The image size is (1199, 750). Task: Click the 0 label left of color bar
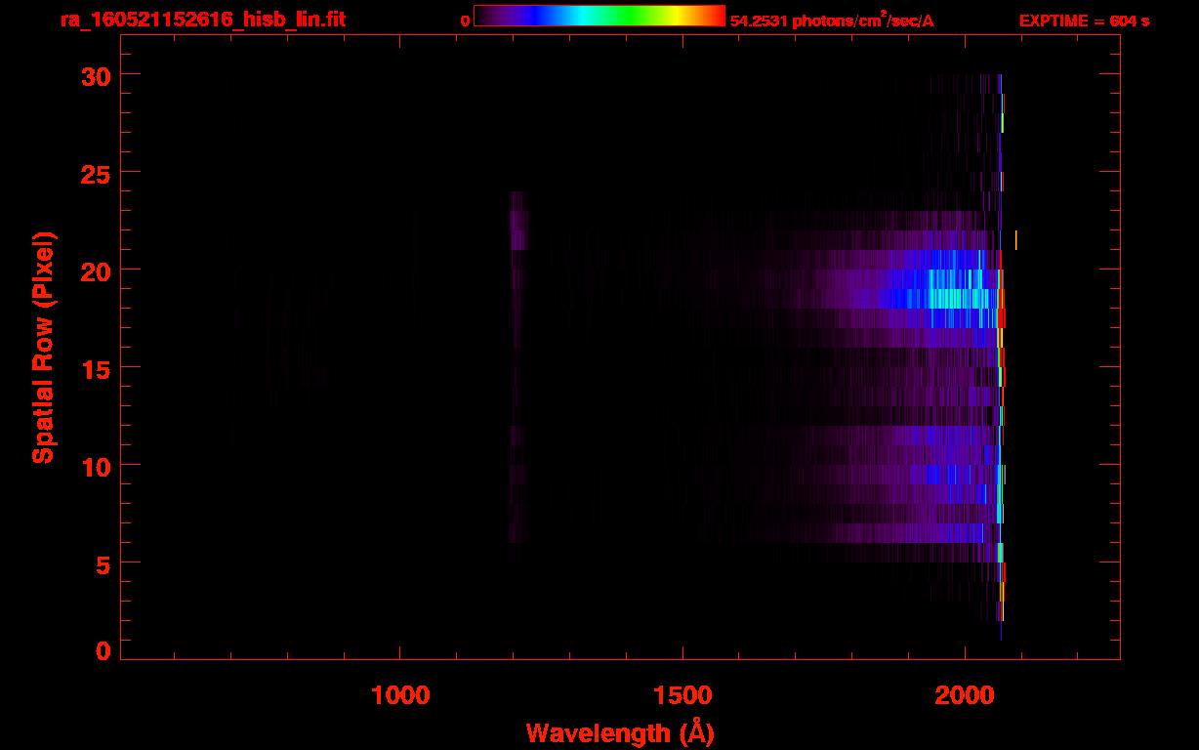[465, 21]
